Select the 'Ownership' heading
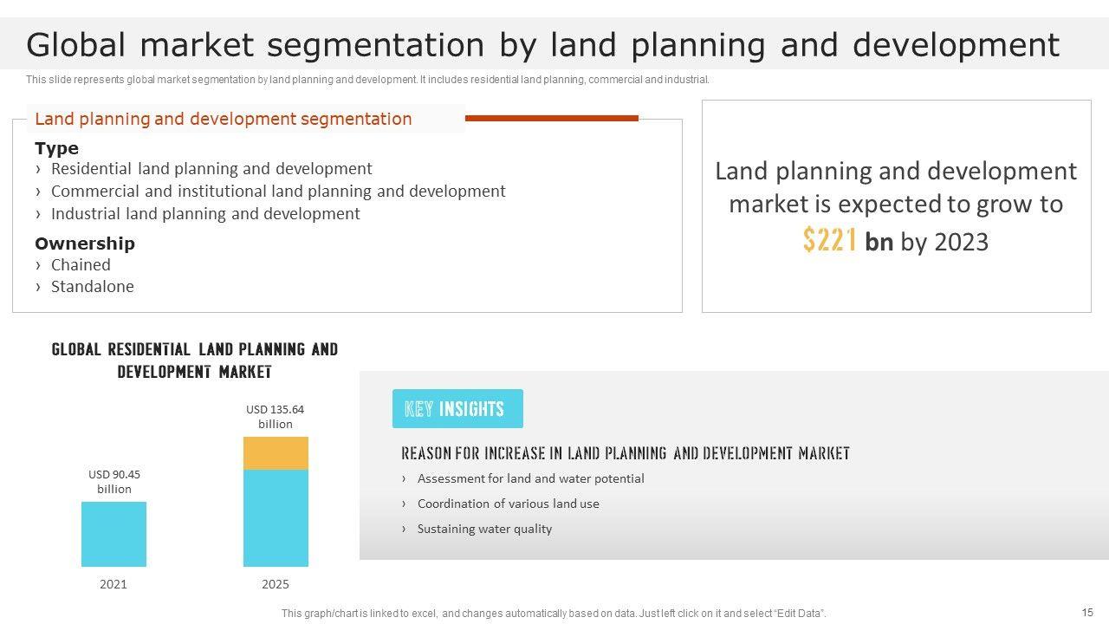Image resolution: width=1109 pixels, height=624 pixels. click(x=85, y=244)
